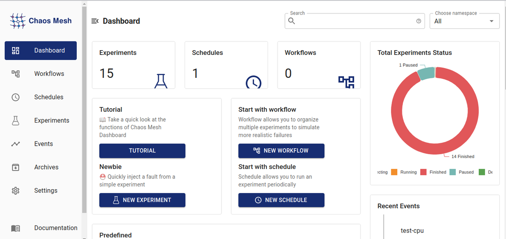Click the orange Running legend swatch
Image resolution: width=506 pixels, height=239 pixels.
pyautogui.click(x=394, y=172)
